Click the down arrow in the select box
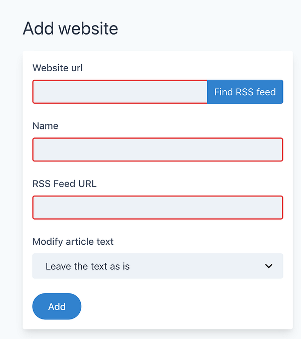The image size is (301, 339). (269, 266)
